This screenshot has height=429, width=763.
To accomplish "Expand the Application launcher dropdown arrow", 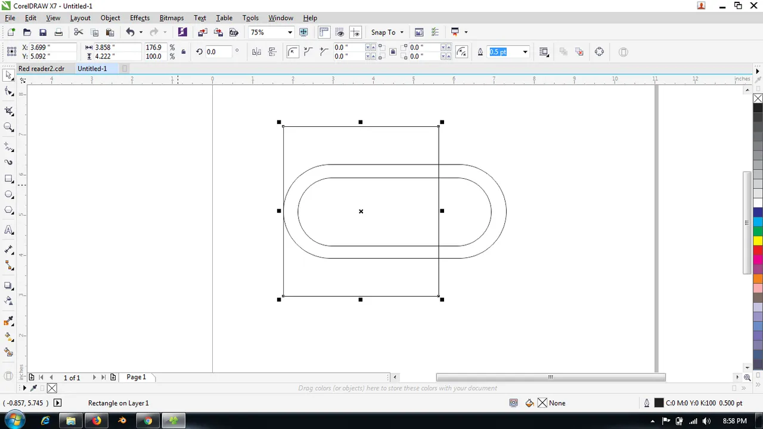I will point(466,32).
